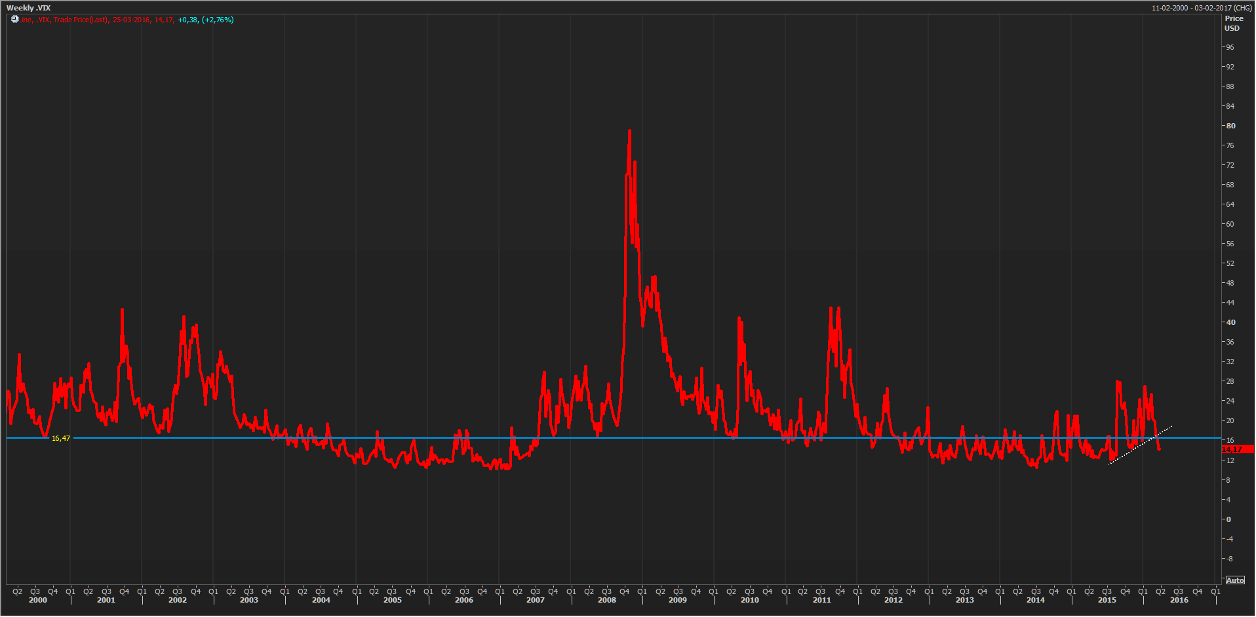Click the '20' price axis label
Image resolution: width=1256 pixels, height=617 pixels.
click(1230, 421)
